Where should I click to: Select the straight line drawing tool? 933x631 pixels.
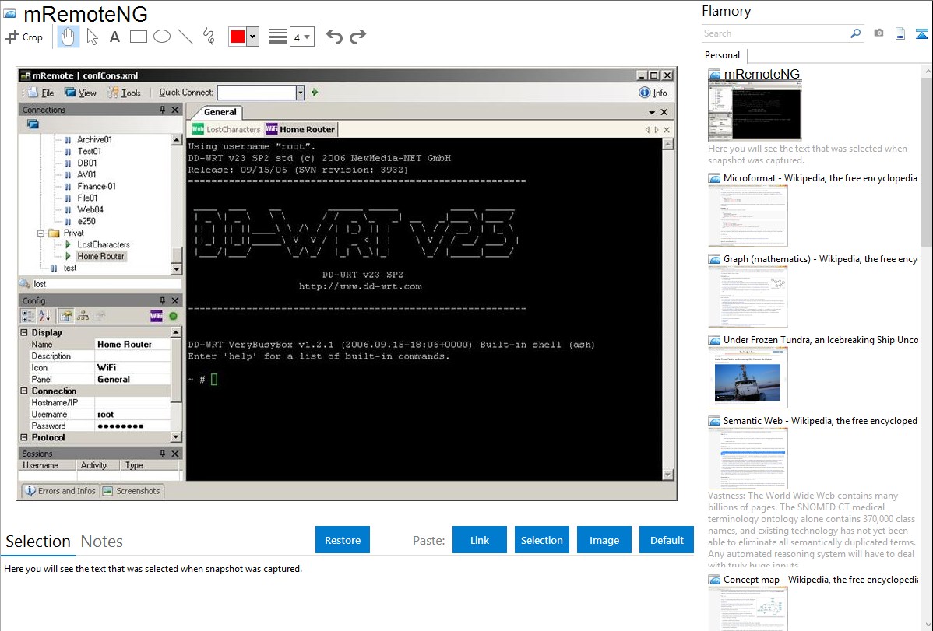pos(185,37)
